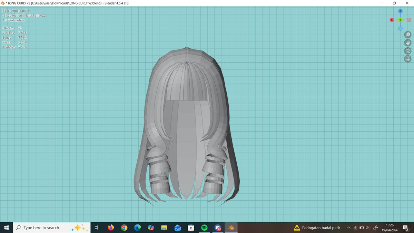Open the notification center

406,228
